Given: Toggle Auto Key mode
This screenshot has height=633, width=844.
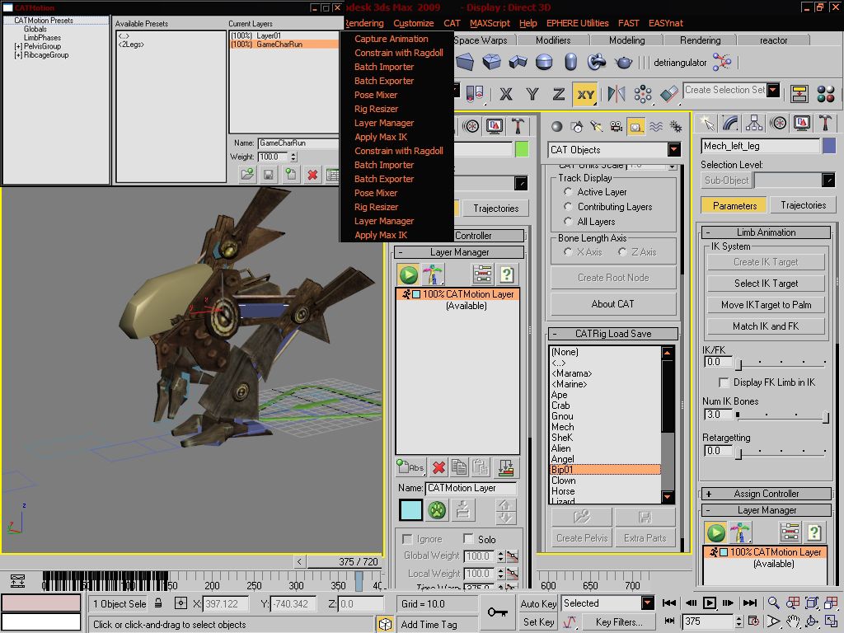Looking at the screenshot, I should click(538, 603).
